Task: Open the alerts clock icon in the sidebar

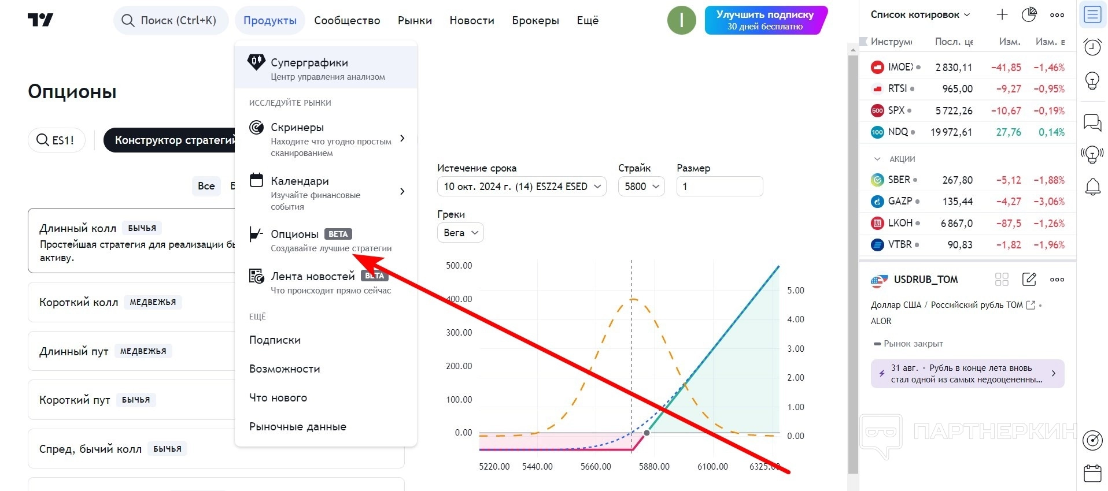Action: click(1092, 47)
